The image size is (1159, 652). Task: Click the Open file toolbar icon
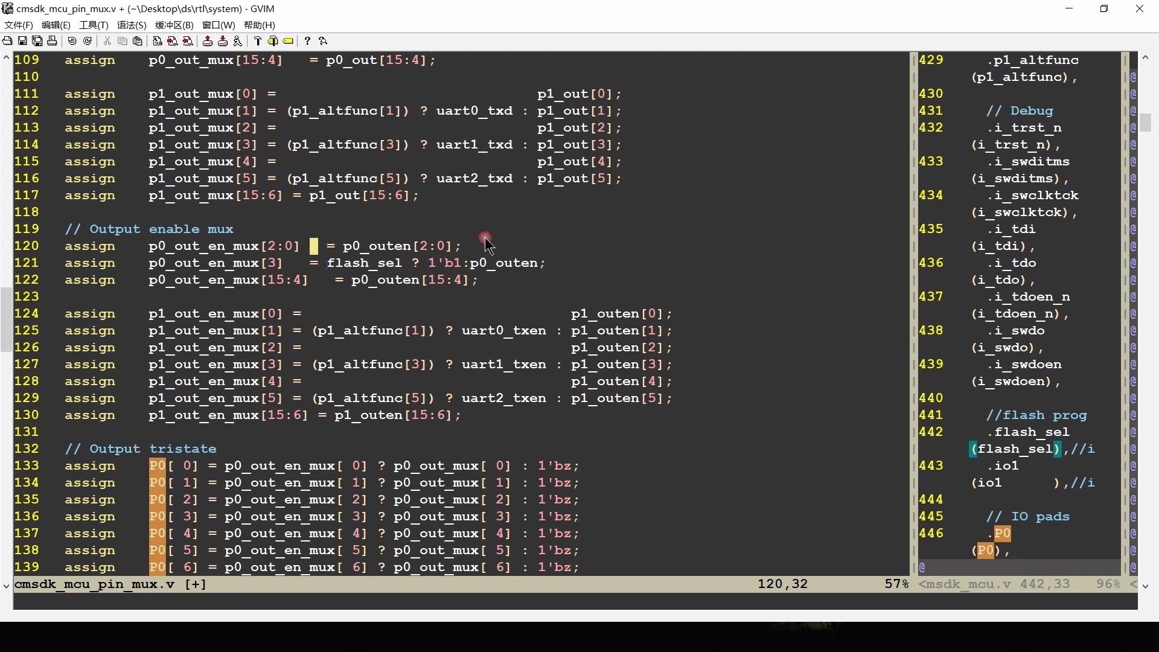[7, 41]
